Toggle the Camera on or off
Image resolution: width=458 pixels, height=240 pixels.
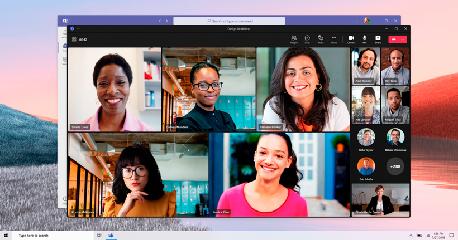point(351,39)
